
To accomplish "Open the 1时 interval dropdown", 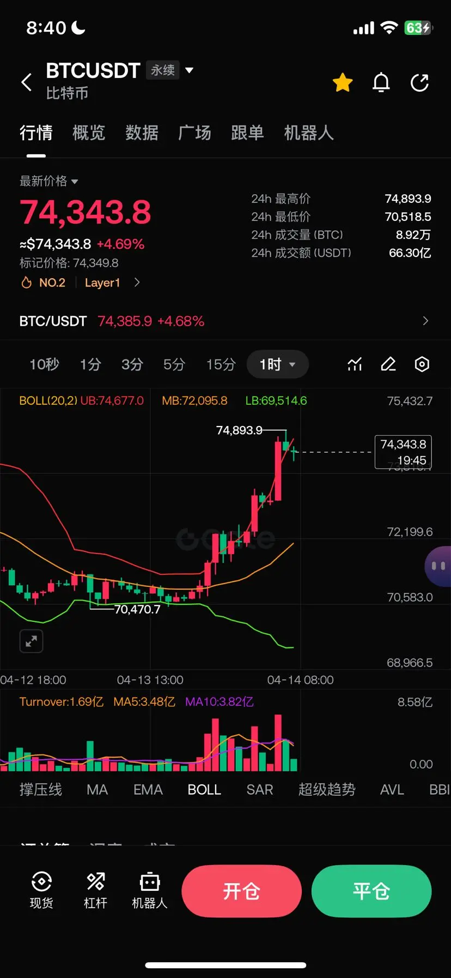I will coord(277,364).
